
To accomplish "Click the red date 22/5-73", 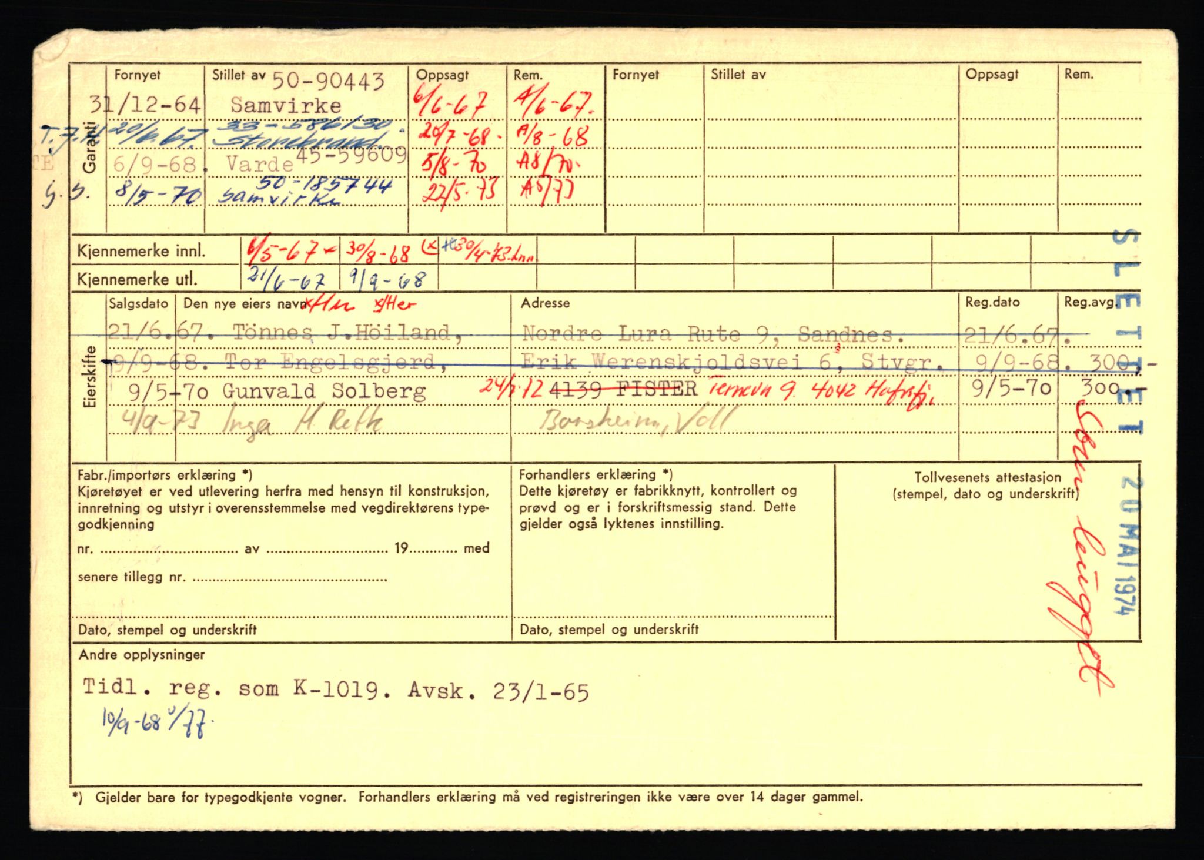I will 460,190.
